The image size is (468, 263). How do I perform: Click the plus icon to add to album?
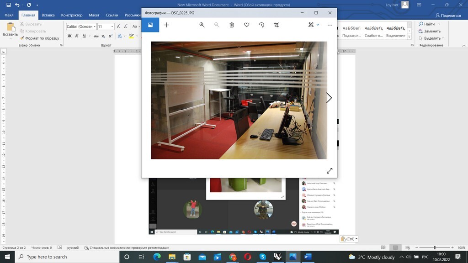(x=166, y=25)
